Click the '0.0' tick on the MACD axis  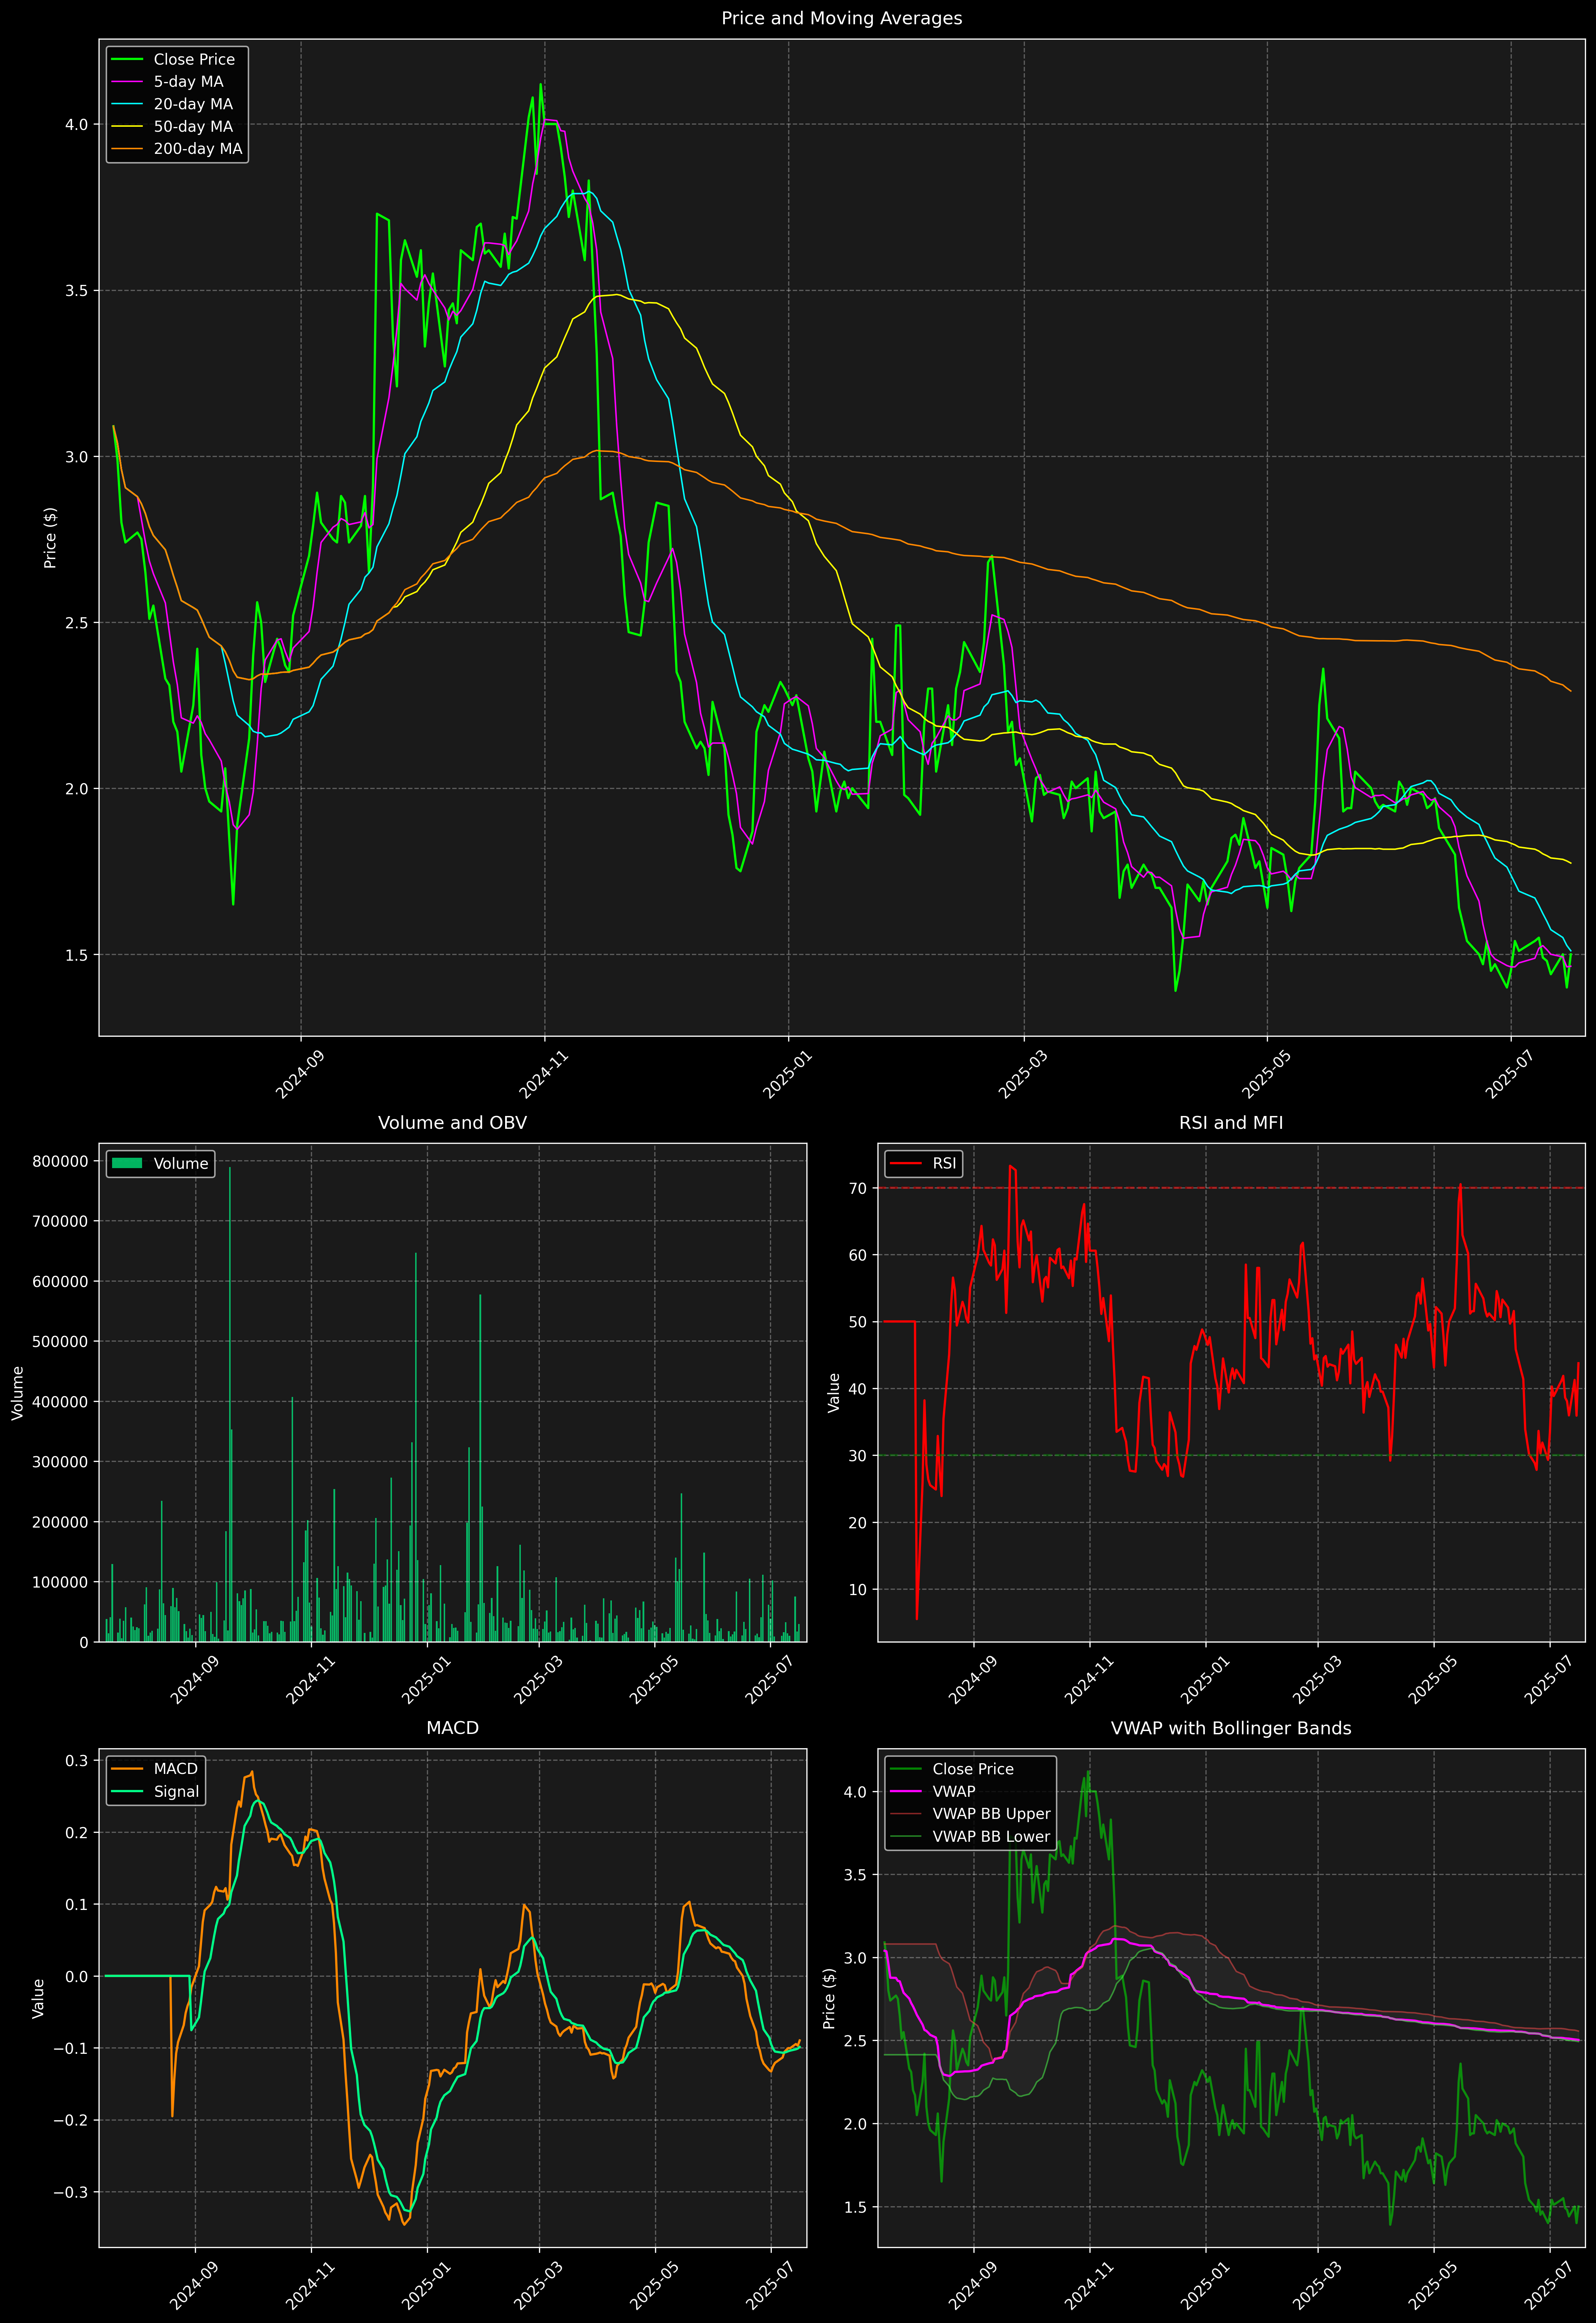pos(77,1976)
